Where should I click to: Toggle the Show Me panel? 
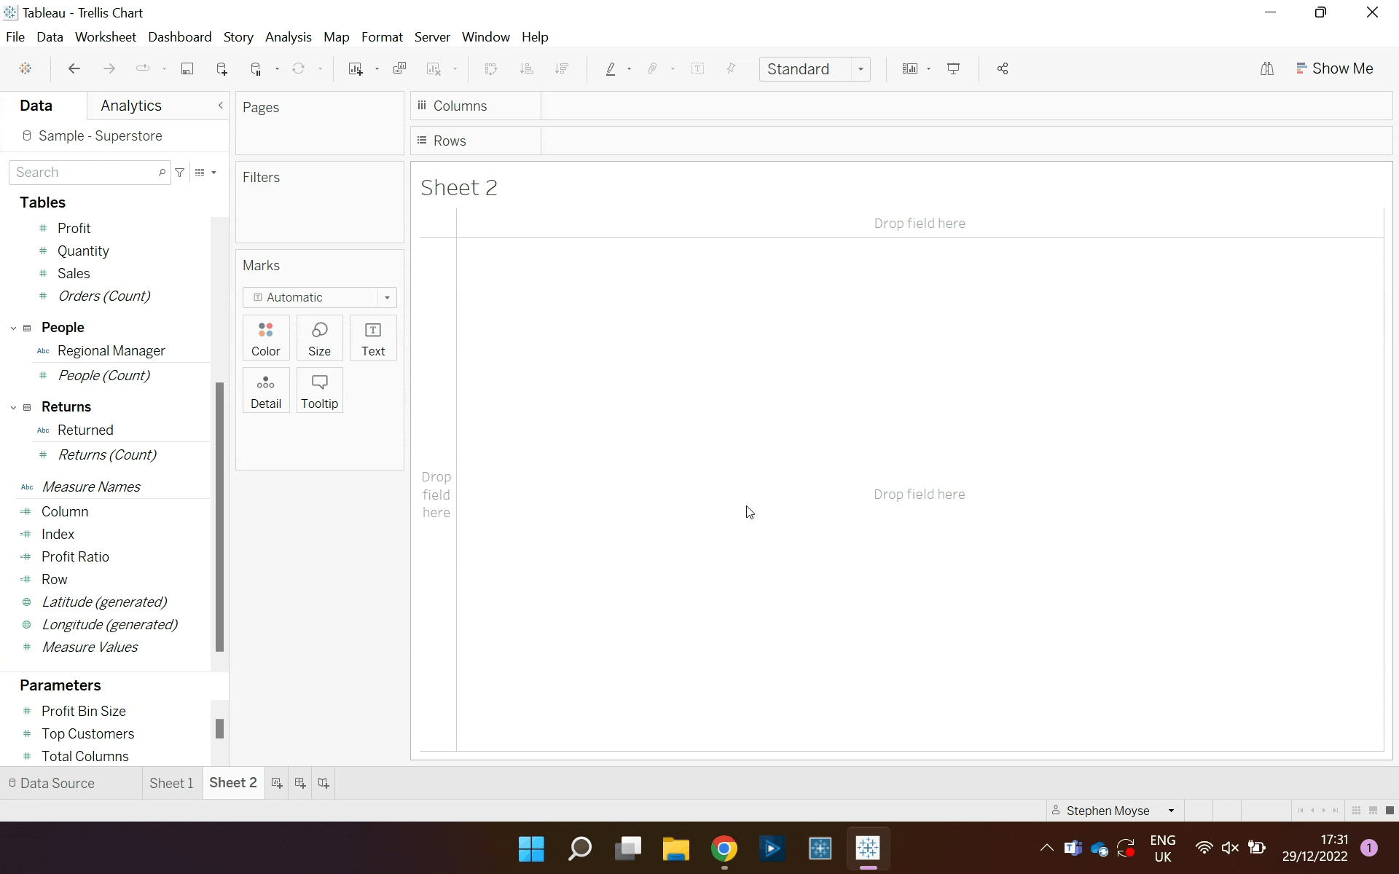click(x=1335, y=68)
